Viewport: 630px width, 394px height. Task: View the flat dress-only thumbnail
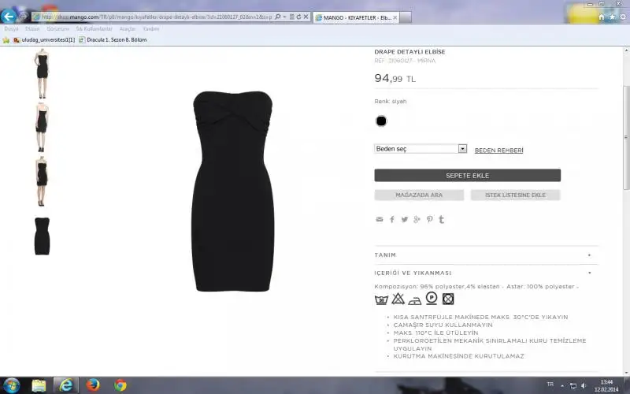pos(42,236)
